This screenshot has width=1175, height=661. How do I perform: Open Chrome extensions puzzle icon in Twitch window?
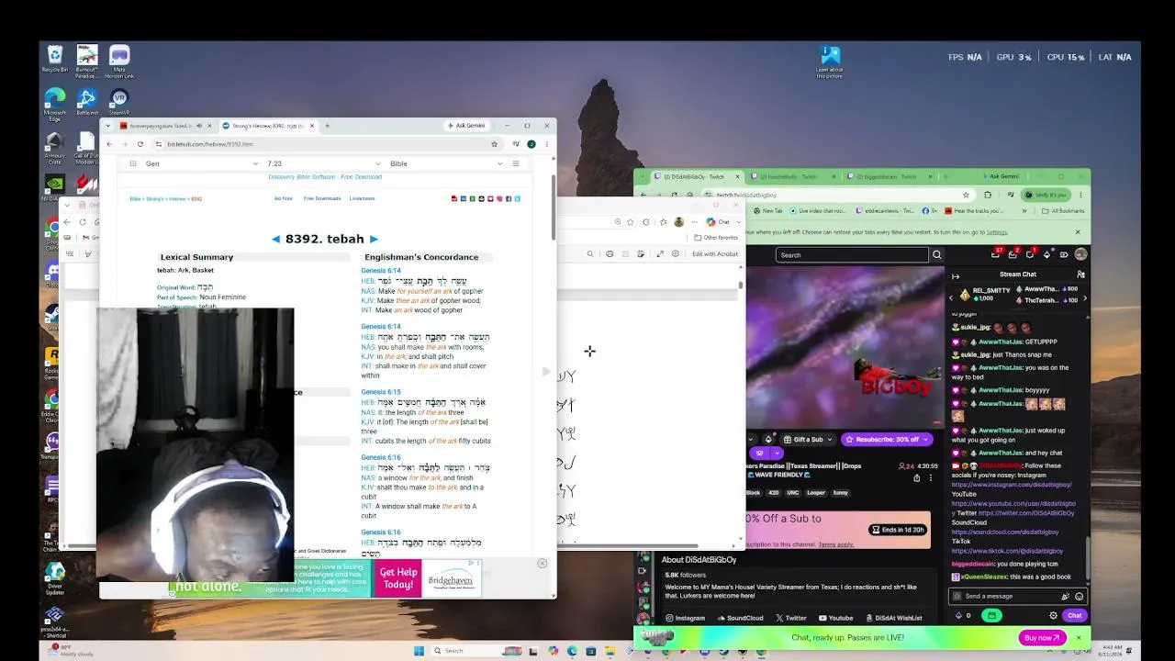click(x=988, y=195)
